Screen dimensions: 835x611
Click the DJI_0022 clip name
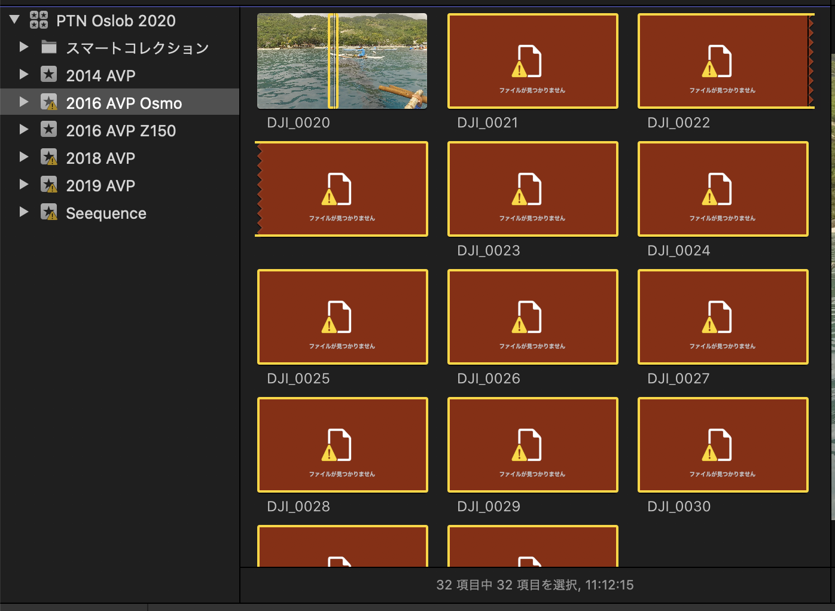(679, 123)
